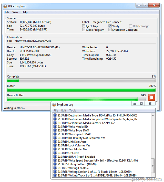Click the file path '\BDMV\STREAM\00000.m2ts'

coord(33,41)
